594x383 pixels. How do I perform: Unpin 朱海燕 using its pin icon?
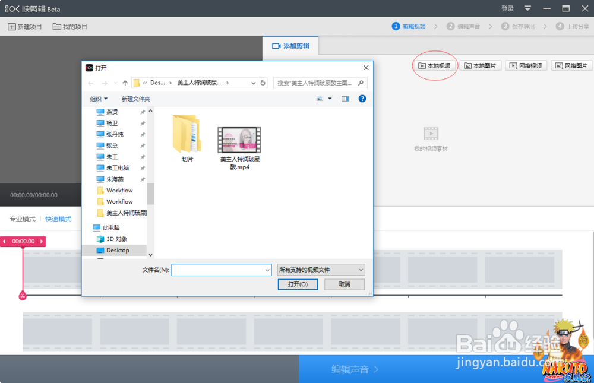coord(143,179)
